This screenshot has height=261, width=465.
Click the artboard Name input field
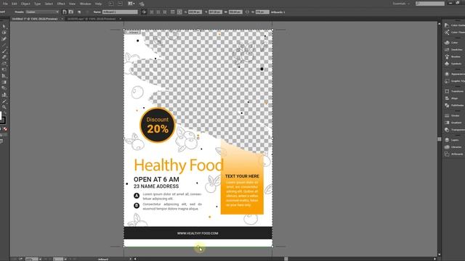coord(120,12)
